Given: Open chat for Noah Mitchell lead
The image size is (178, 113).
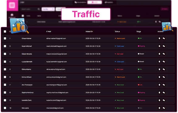Looking at the screenshot, I should [164, 46].
